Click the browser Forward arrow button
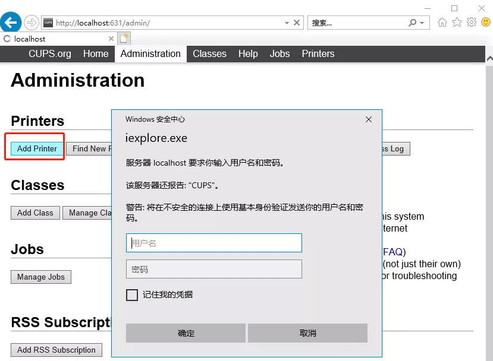Screen dimensions: 493x361 coord(31,23)
